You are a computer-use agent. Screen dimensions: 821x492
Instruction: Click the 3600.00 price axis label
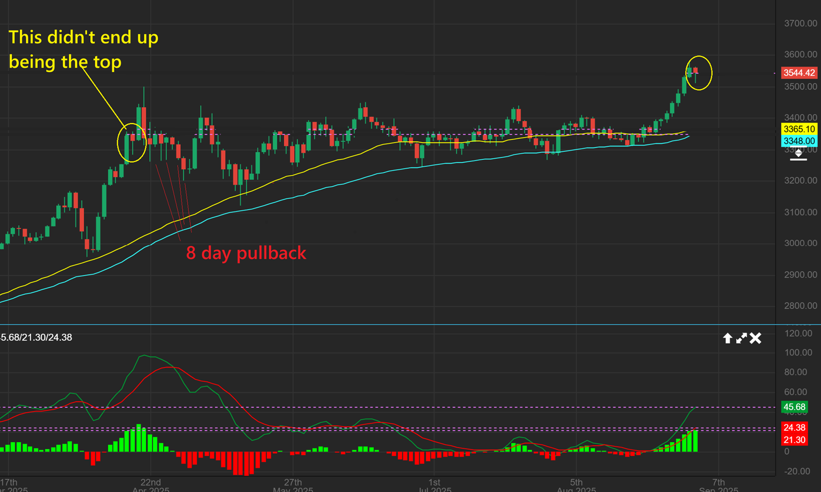(x=801, y=54)
